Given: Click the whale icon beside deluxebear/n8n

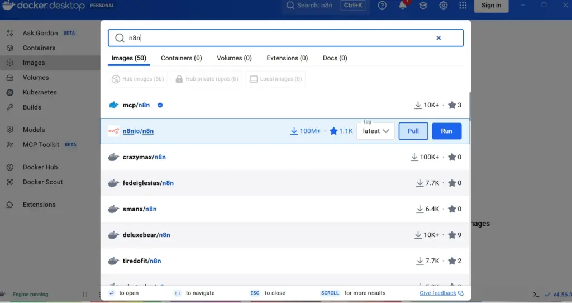Looking at the screenshot, I should point(113,235).
